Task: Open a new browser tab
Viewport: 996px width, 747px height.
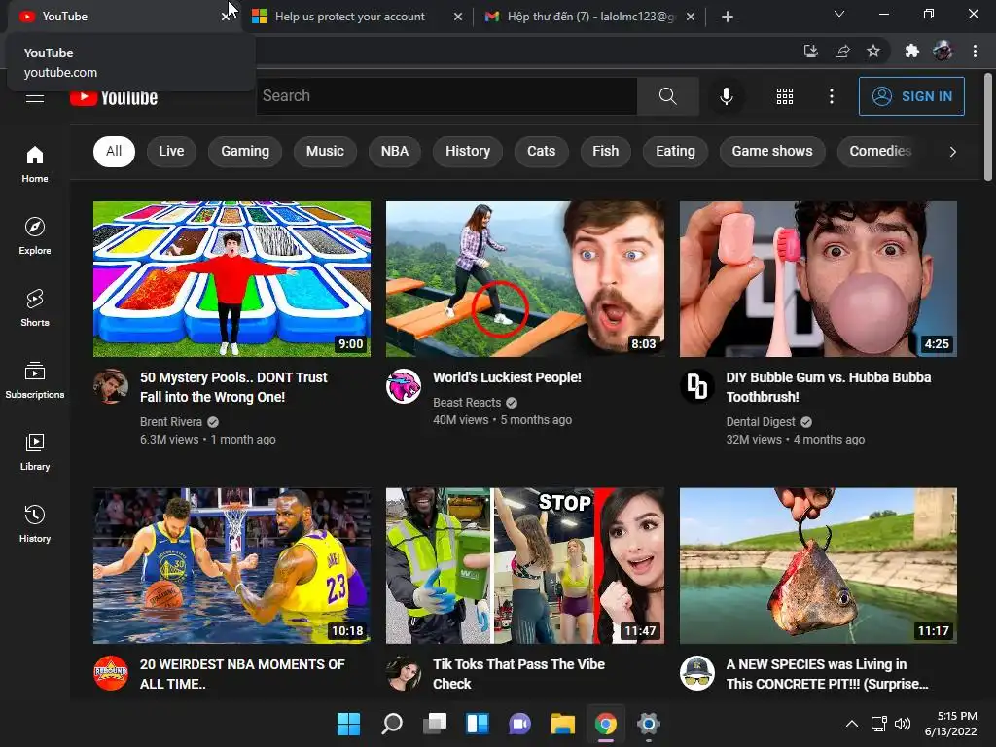Action: coord(728,17)
